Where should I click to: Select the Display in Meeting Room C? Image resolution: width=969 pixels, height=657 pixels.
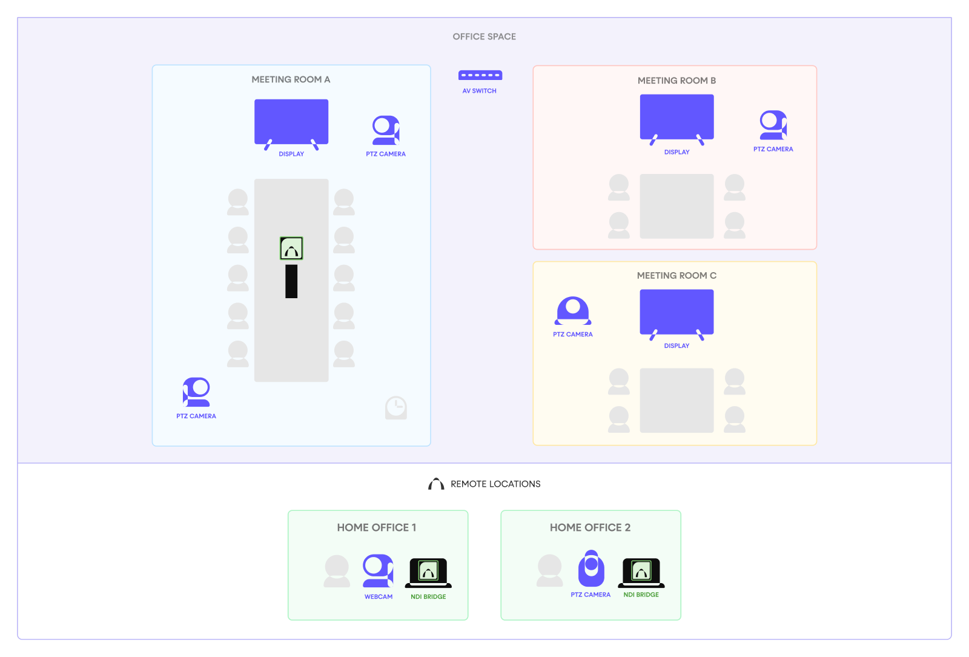[677, 315]
